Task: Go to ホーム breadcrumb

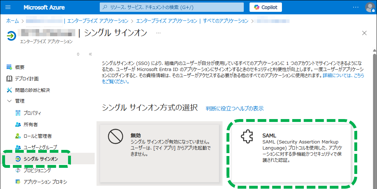Action: click(x=13, y=21)
